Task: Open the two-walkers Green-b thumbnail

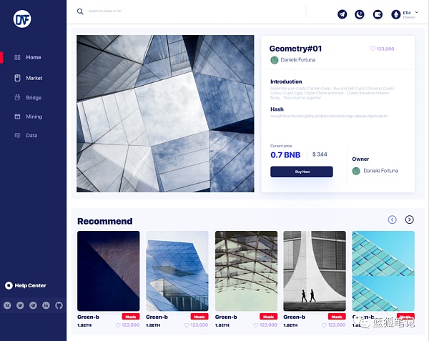Action: pyautogui.click(x=315, y=270)
